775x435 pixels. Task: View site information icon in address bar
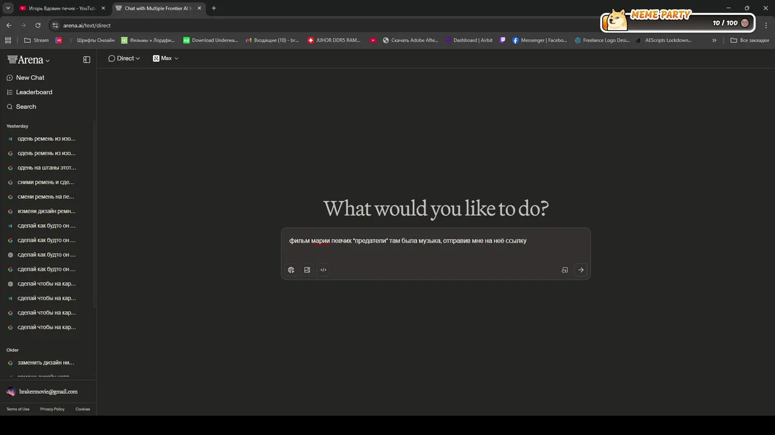tap(55, 25)
